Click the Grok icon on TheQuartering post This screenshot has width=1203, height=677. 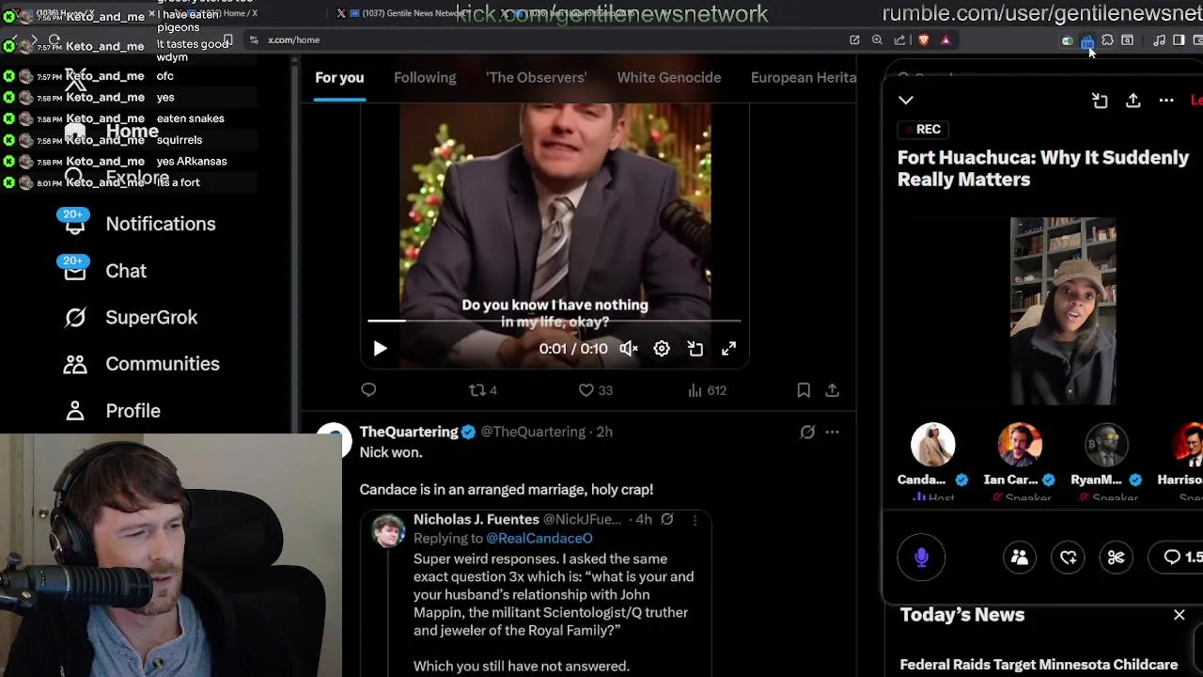[x=807, y=433]
